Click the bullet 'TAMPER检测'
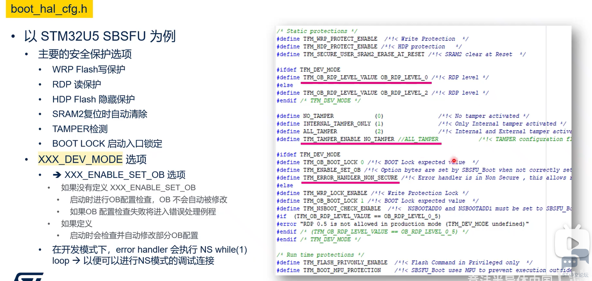This screenshot has height=281, width=592. pyautogui.click(x=80, y=129)
